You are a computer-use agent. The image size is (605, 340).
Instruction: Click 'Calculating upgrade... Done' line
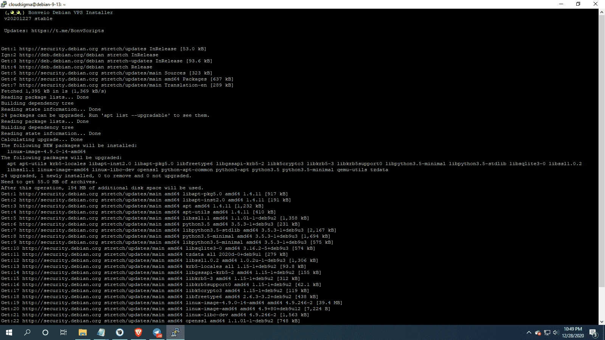click(42, 139)
